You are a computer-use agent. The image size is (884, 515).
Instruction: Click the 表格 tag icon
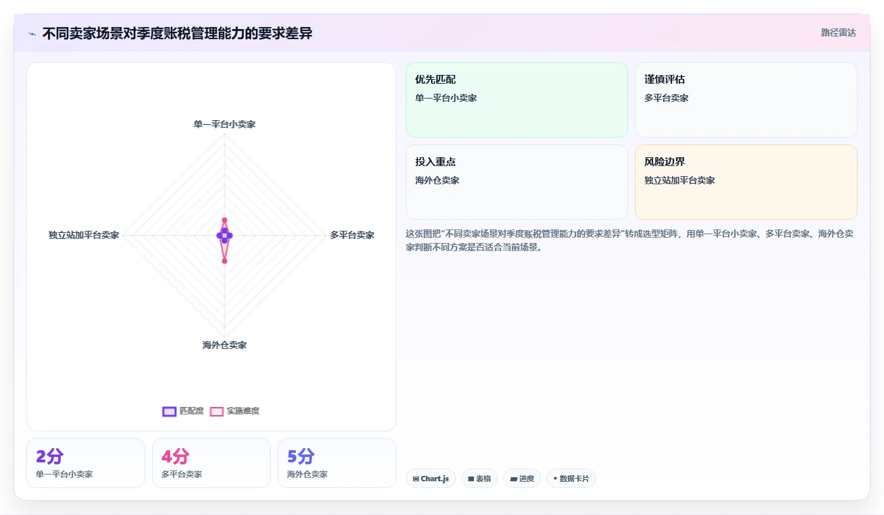coord(471,479)
